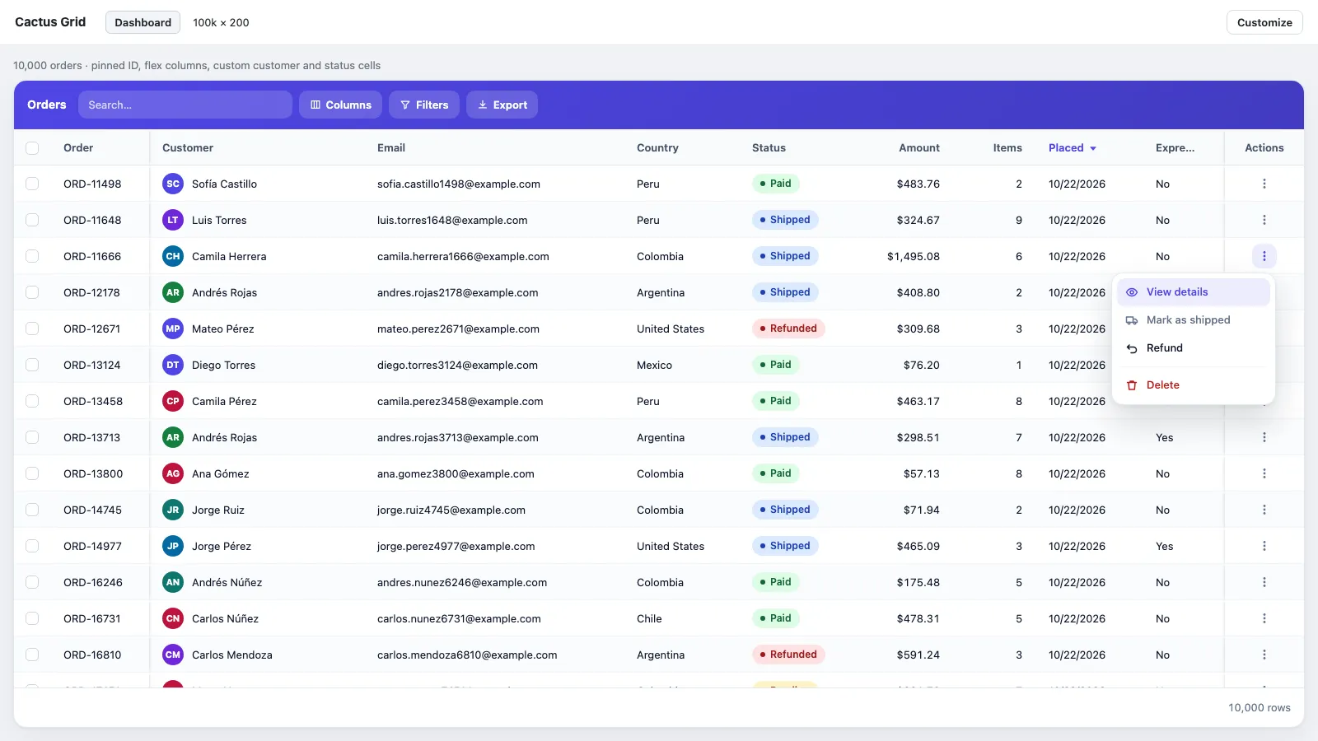Screen dimensions: 1318x741
Task: Click the $1,495.08 amount cell
Action: (x=914, y=256)
